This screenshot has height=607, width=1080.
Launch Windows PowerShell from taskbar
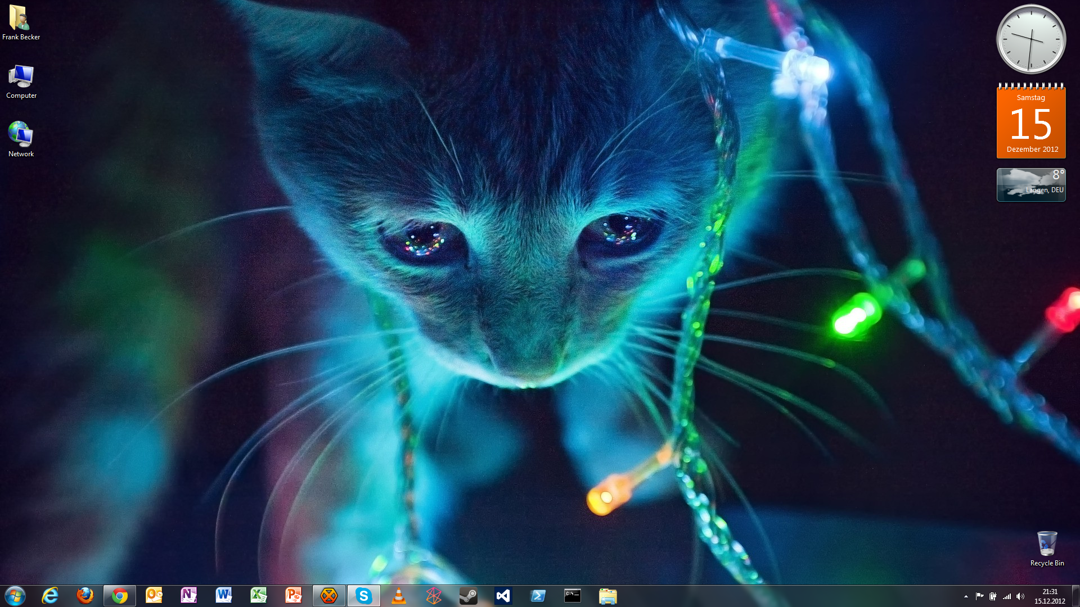pyautogui.click(x=538, y=596)
